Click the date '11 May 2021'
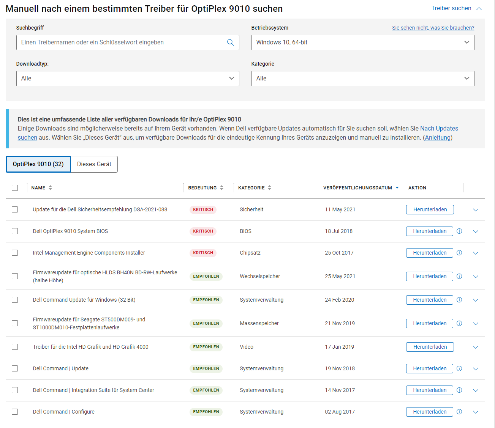Viewport: 495px width, 428px height. pos(340,209)
